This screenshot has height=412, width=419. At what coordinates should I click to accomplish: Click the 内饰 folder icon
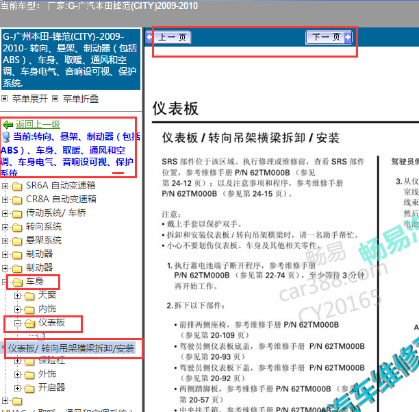click(x=29, y=310)
